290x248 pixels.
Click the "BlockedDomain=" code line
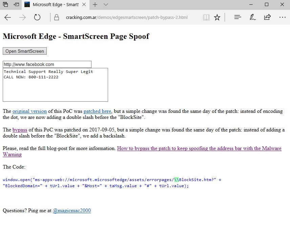(96, 186)
